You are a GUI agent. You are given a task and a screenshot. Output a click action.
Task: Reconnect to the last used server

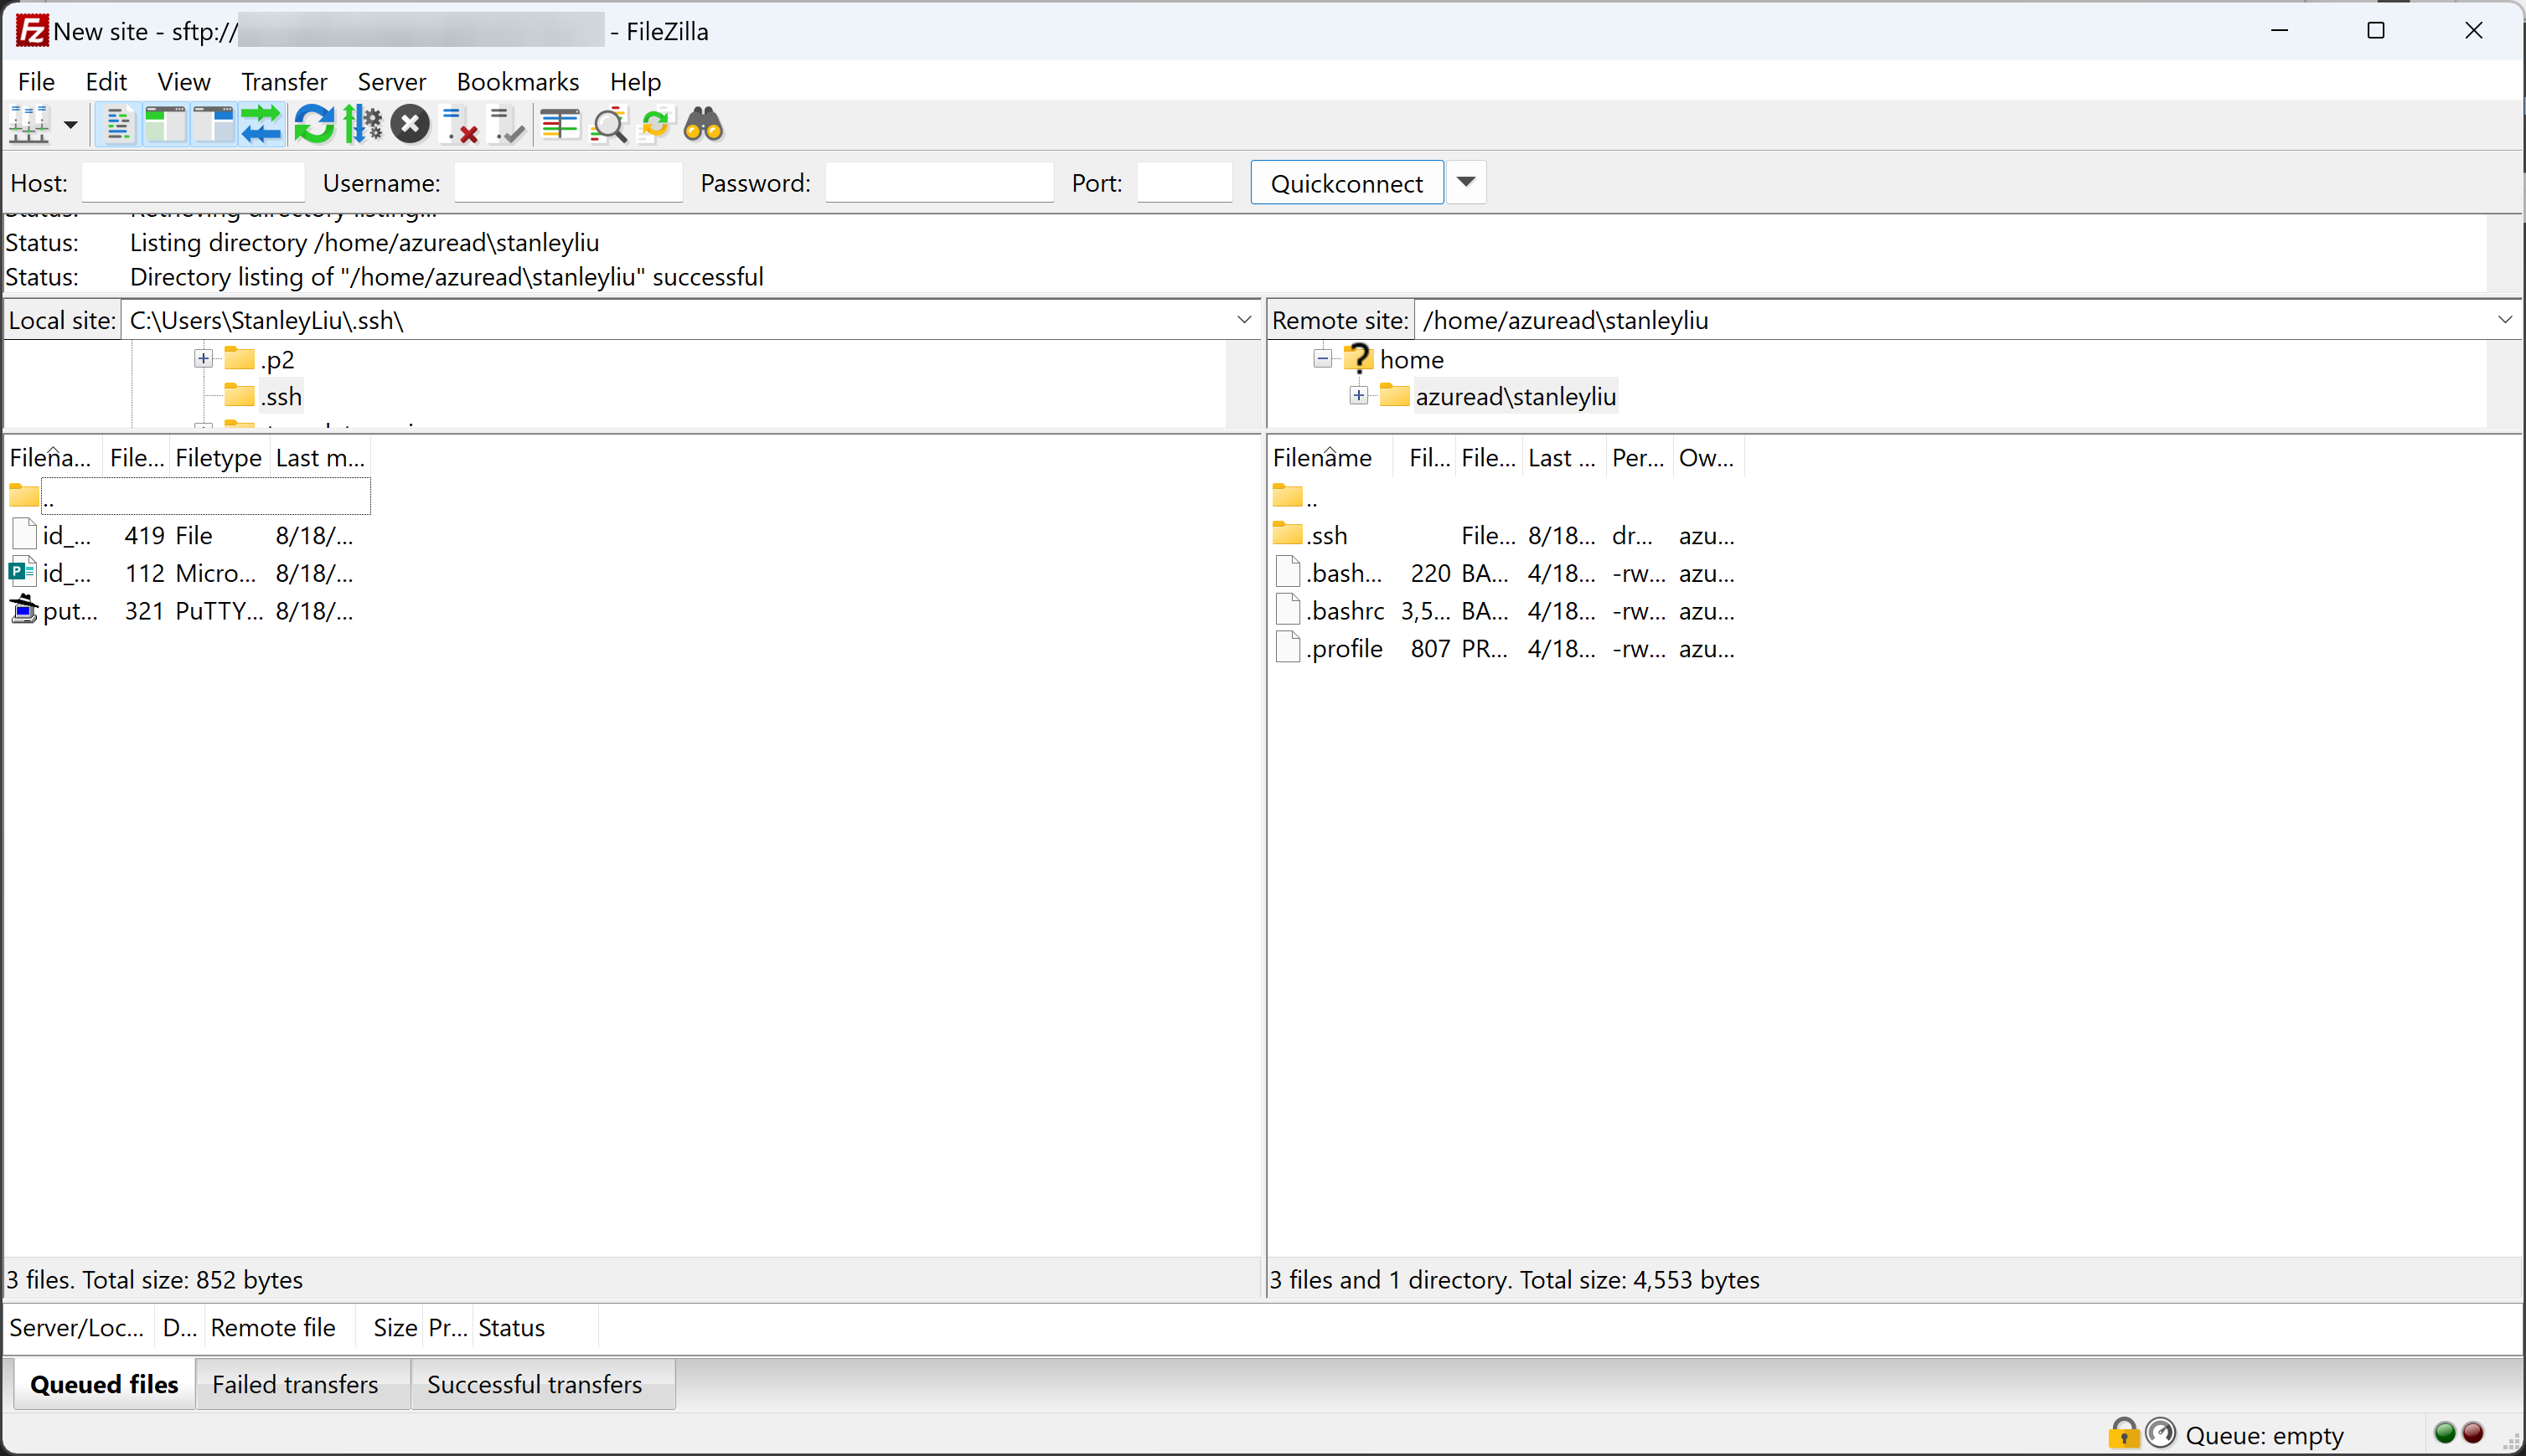click(507, 125)
